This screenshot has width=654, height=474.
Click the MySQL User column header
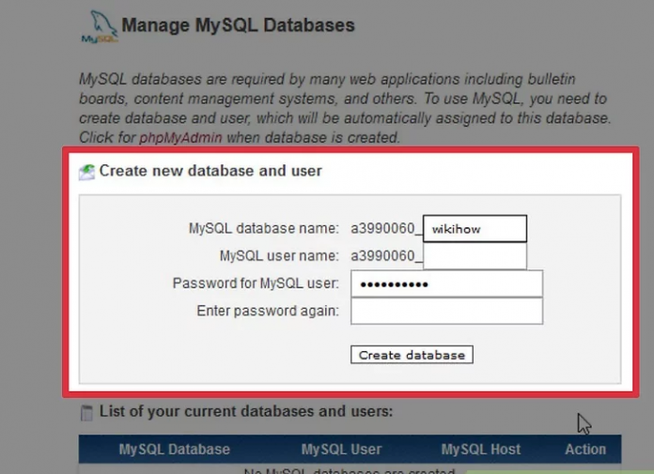(x=341, y=450)
